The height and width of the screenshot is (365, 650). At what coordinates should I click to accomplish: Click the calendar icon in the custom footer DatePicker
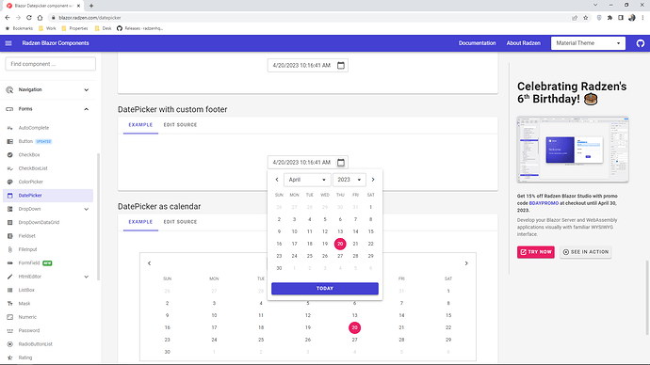click(341, 162)
